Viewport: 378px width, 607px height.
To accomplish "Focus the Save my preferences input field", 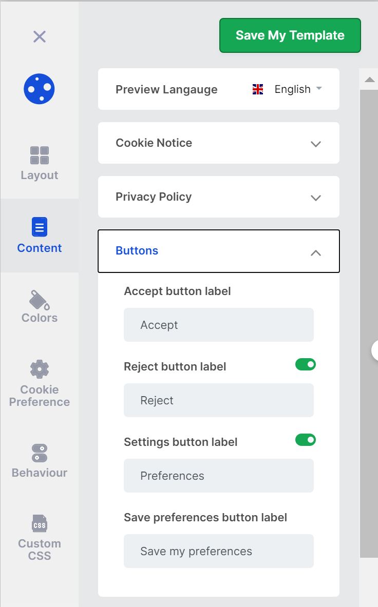I will point(218,551).
